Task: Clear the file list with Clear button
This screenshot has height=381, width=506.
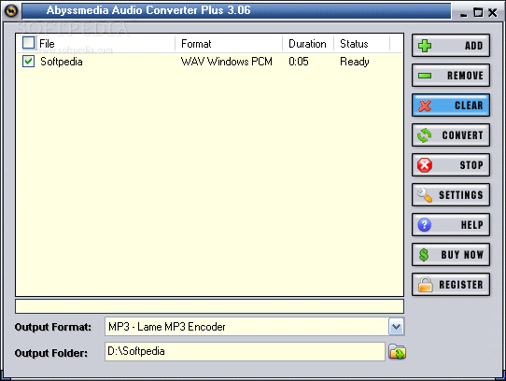Action: click(x=451, y=106)
